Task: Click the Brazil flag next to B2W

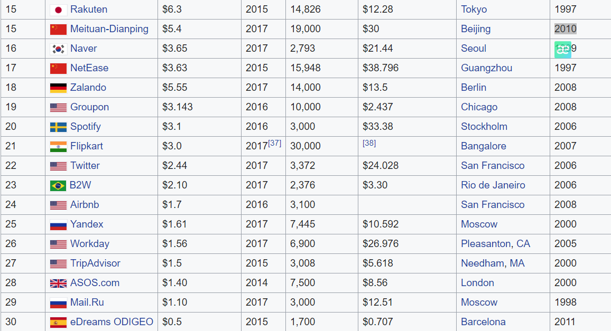Action: pyautogui.click(x=58, y=185)
